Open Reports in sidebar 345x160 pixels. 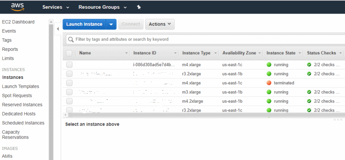[10, 49]
